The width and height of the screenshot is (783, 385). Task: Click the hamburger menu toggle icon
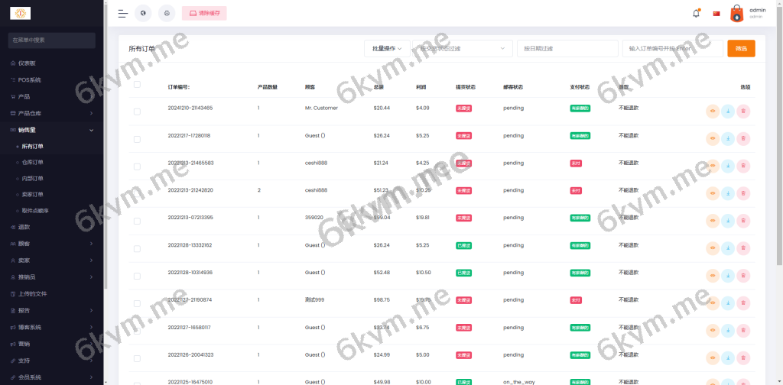click(122, 13)
